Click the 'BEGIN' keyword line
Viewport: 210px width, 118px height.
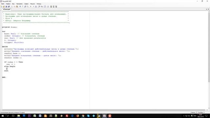(5, 47)
